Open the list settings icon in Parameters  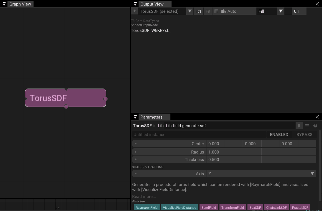307,126
